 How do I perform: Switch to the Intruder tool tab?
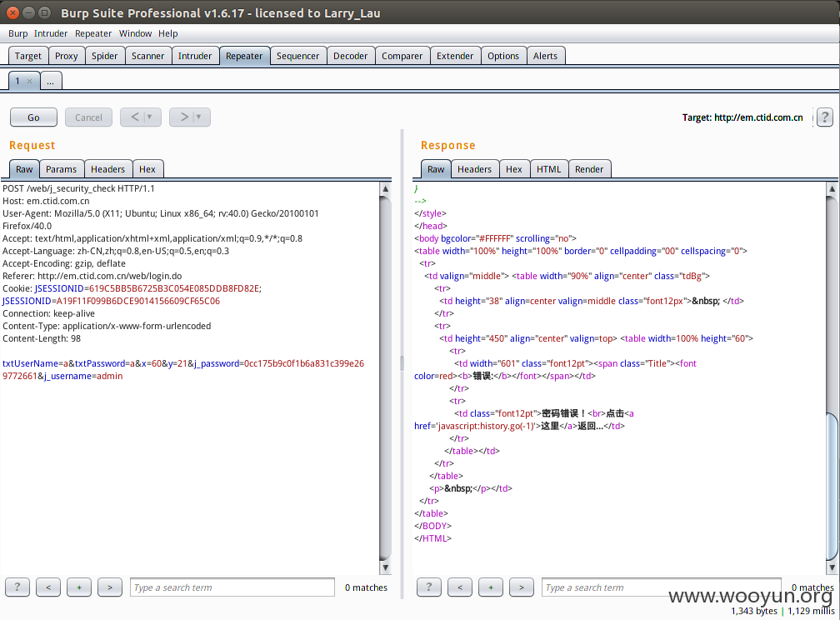(x=195, y=56)
